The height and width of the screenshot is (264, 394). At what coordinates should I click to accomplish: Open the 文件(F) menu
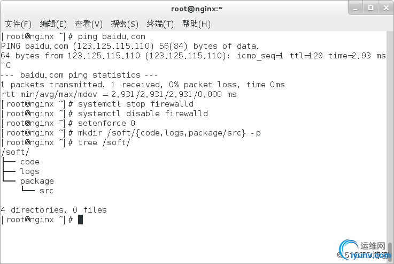click(18, 24)
